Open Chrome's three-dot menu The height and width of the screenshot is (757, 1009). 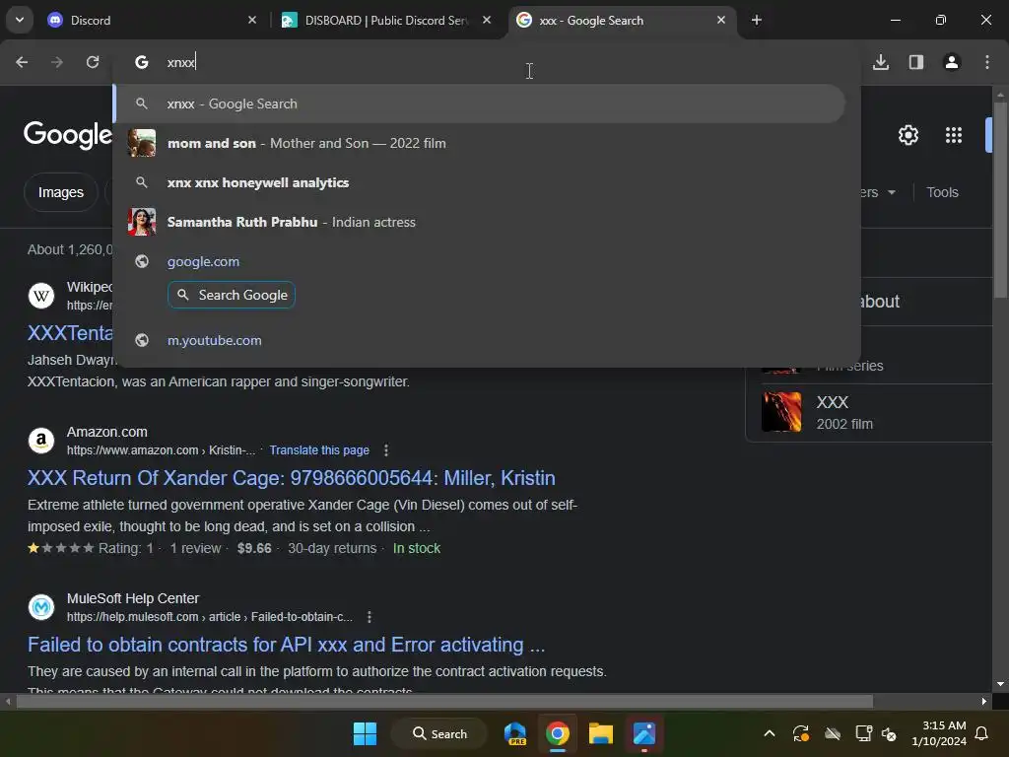tap(987, 62)
